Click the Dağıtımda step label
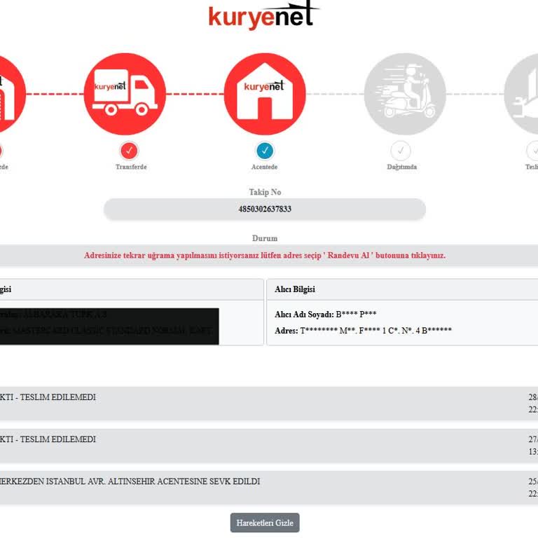The image size is (538, 538). 402,167
